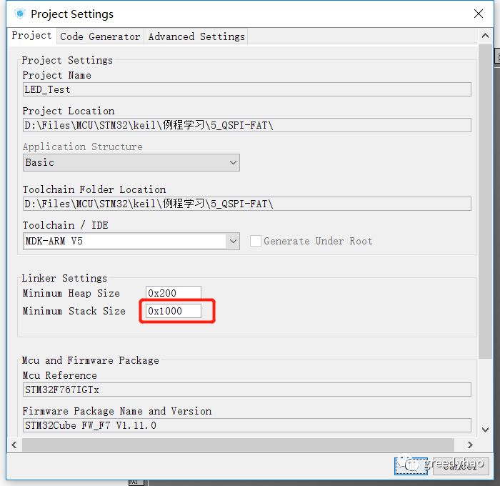Open the Advanced Settings tab
500x486 pixels.
196,36
